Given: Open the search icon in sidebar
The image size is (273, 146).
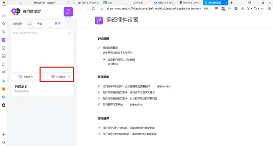Looking at the screenshot, I should pyautogui.click(x=3, y=32).
